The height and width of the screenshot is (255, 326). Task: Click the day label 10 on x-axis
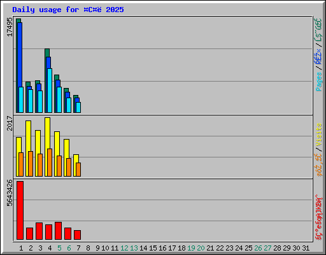(105, 248)
